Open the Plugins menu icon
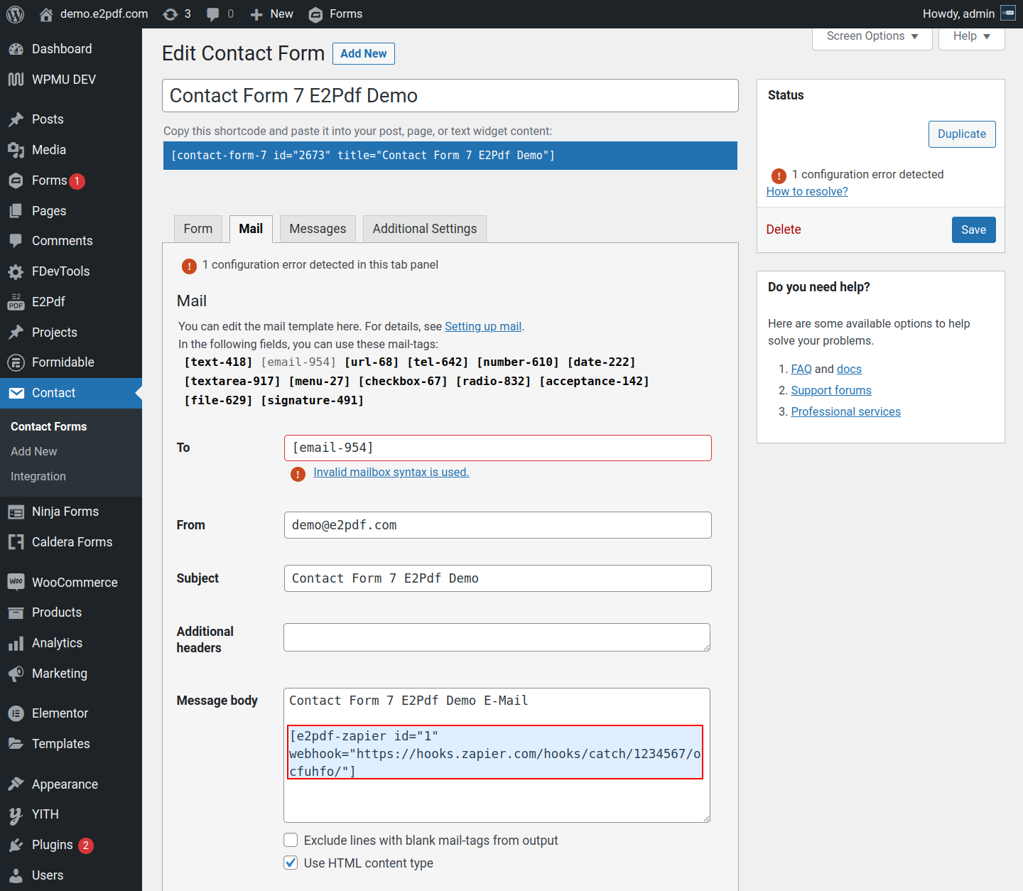 pyautogui.click(x=16, y=845)
